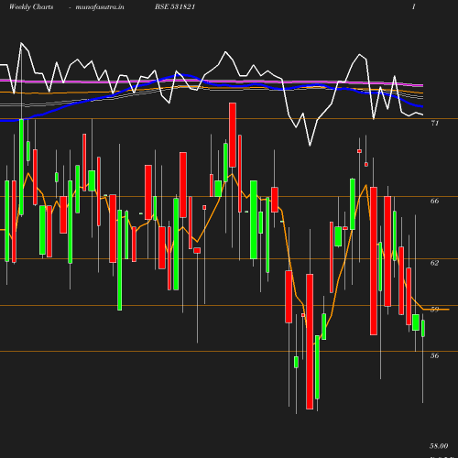The width and height of the screenshot is (458, 458).
Task: Click the 'Weekly Charts' title text
Action: pos(31,7)
